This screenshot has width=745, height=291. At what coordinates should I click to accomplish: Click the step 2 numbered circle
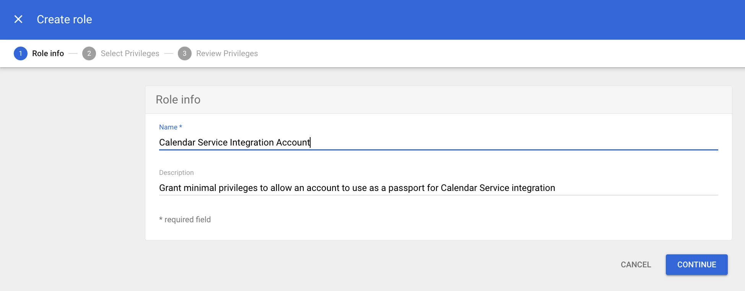89,53
